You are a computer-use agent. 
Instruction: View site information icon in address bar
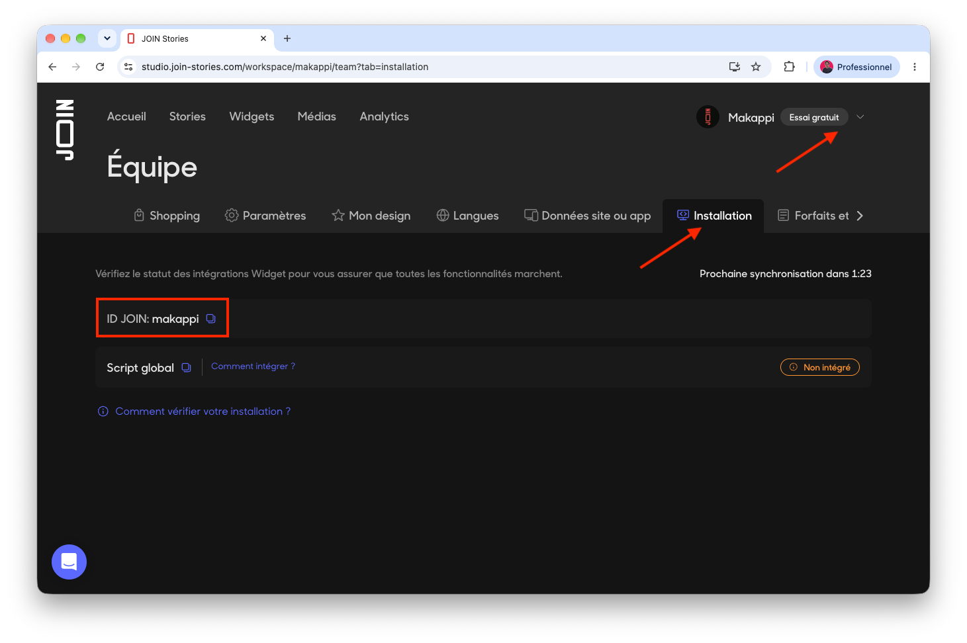coord(129,67)
